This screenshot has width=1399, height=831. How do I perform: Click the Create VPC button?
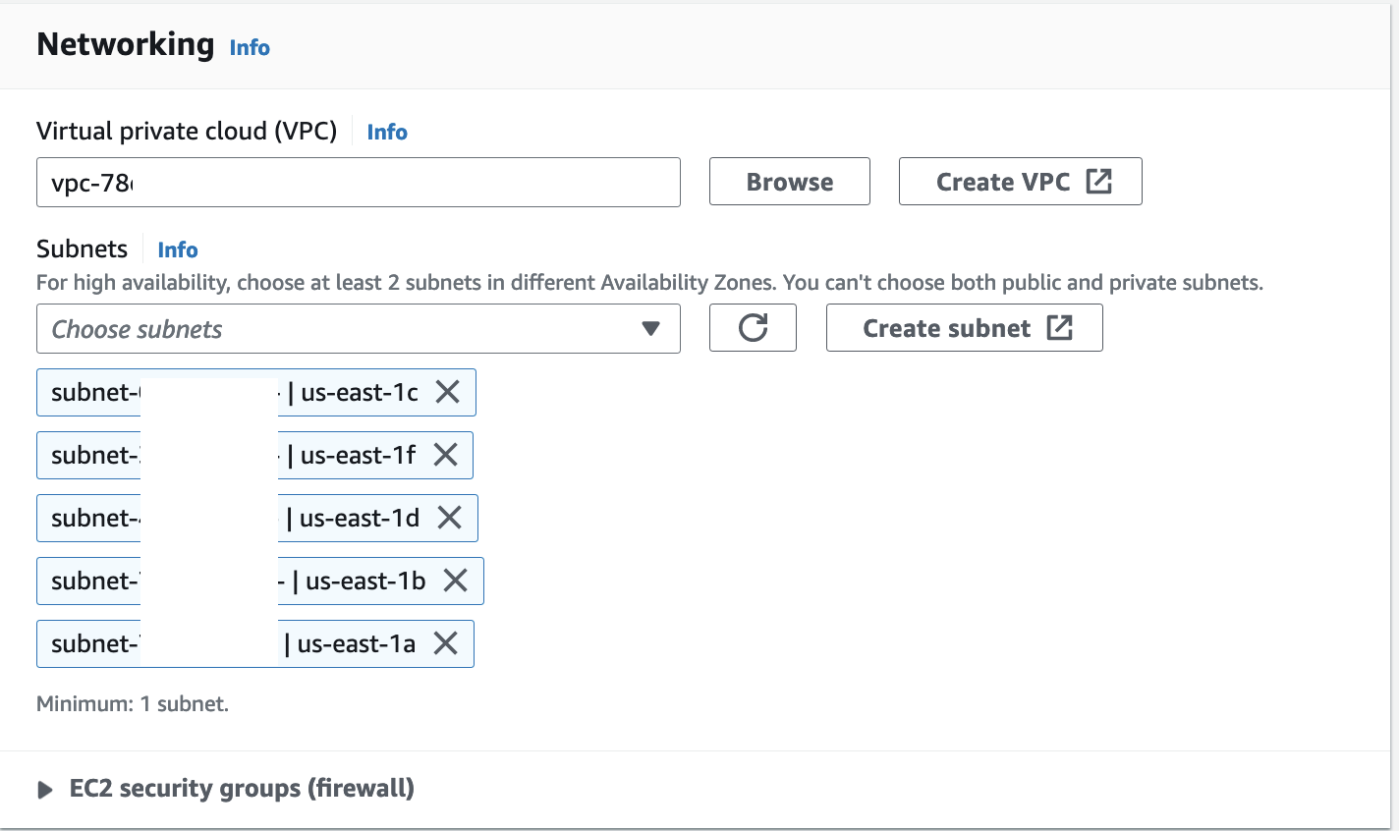1021,182
